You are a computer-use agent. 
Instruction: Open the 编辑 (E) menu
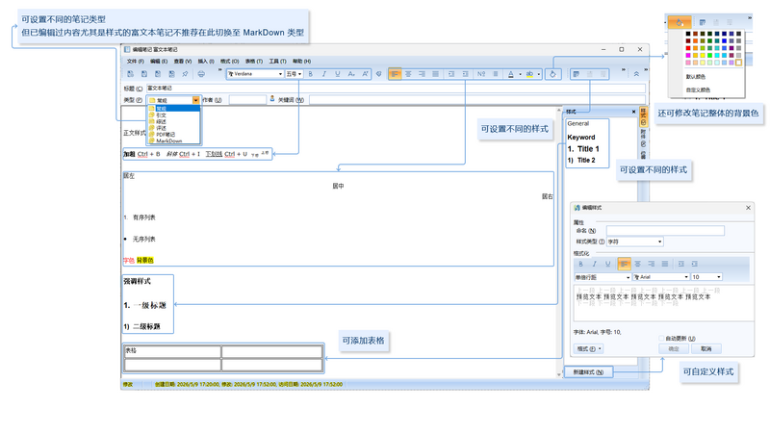coord(159,62)
